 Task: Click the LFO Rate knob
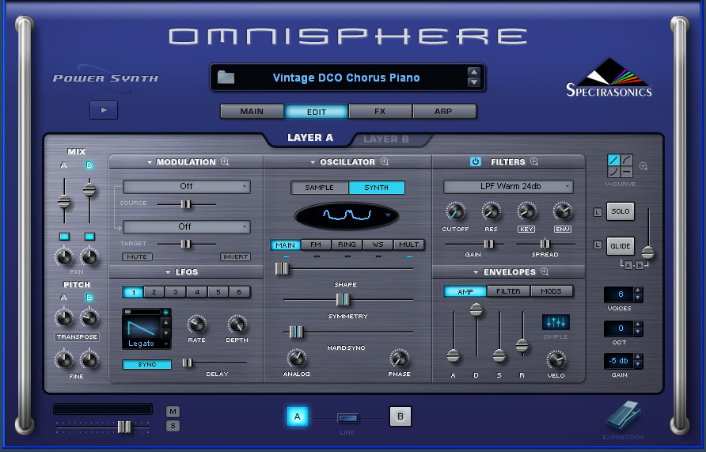[x=196, y=324]
